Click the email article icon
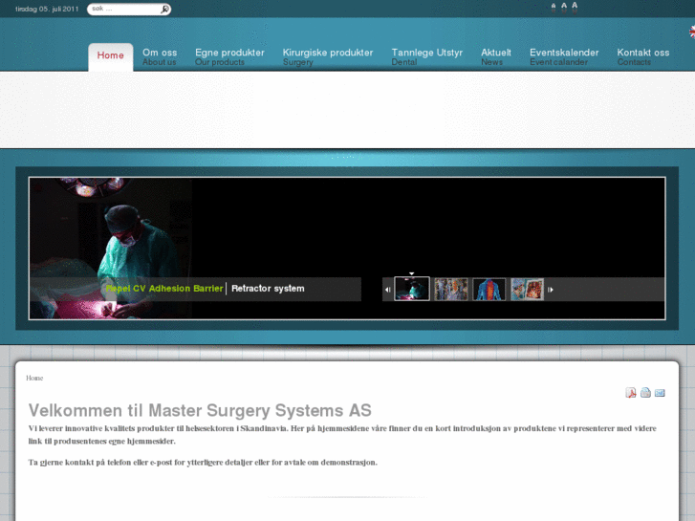This screenshot has width=695, height=521. pos(660,393)
